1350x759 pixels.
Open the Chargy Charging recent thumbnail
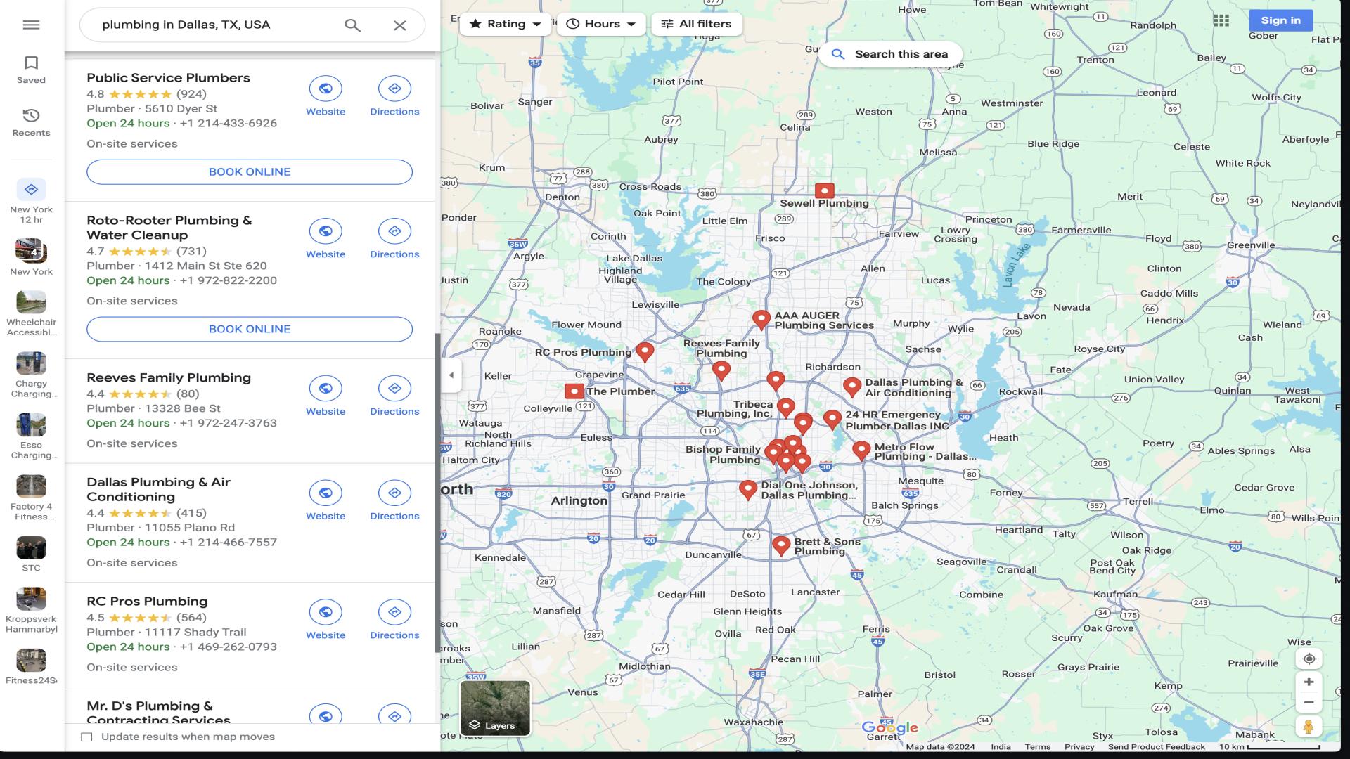(31, 375)
